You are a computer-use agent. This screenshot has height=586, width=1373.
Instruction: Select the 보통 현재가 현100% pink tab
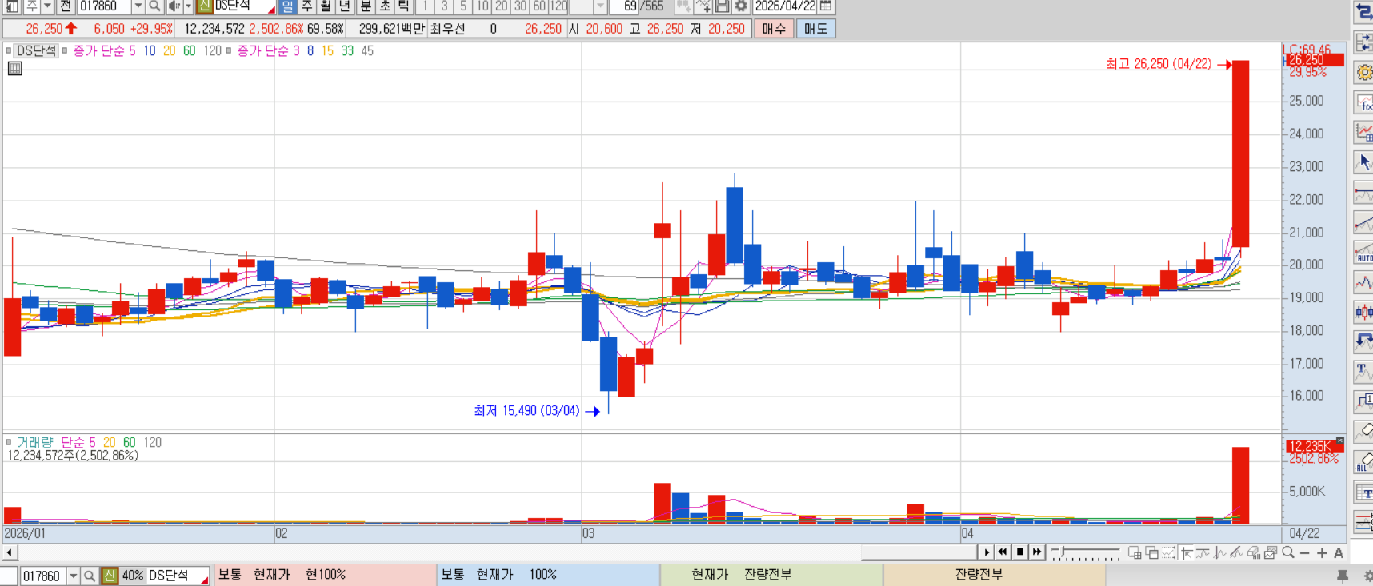[x=325, y=575]
